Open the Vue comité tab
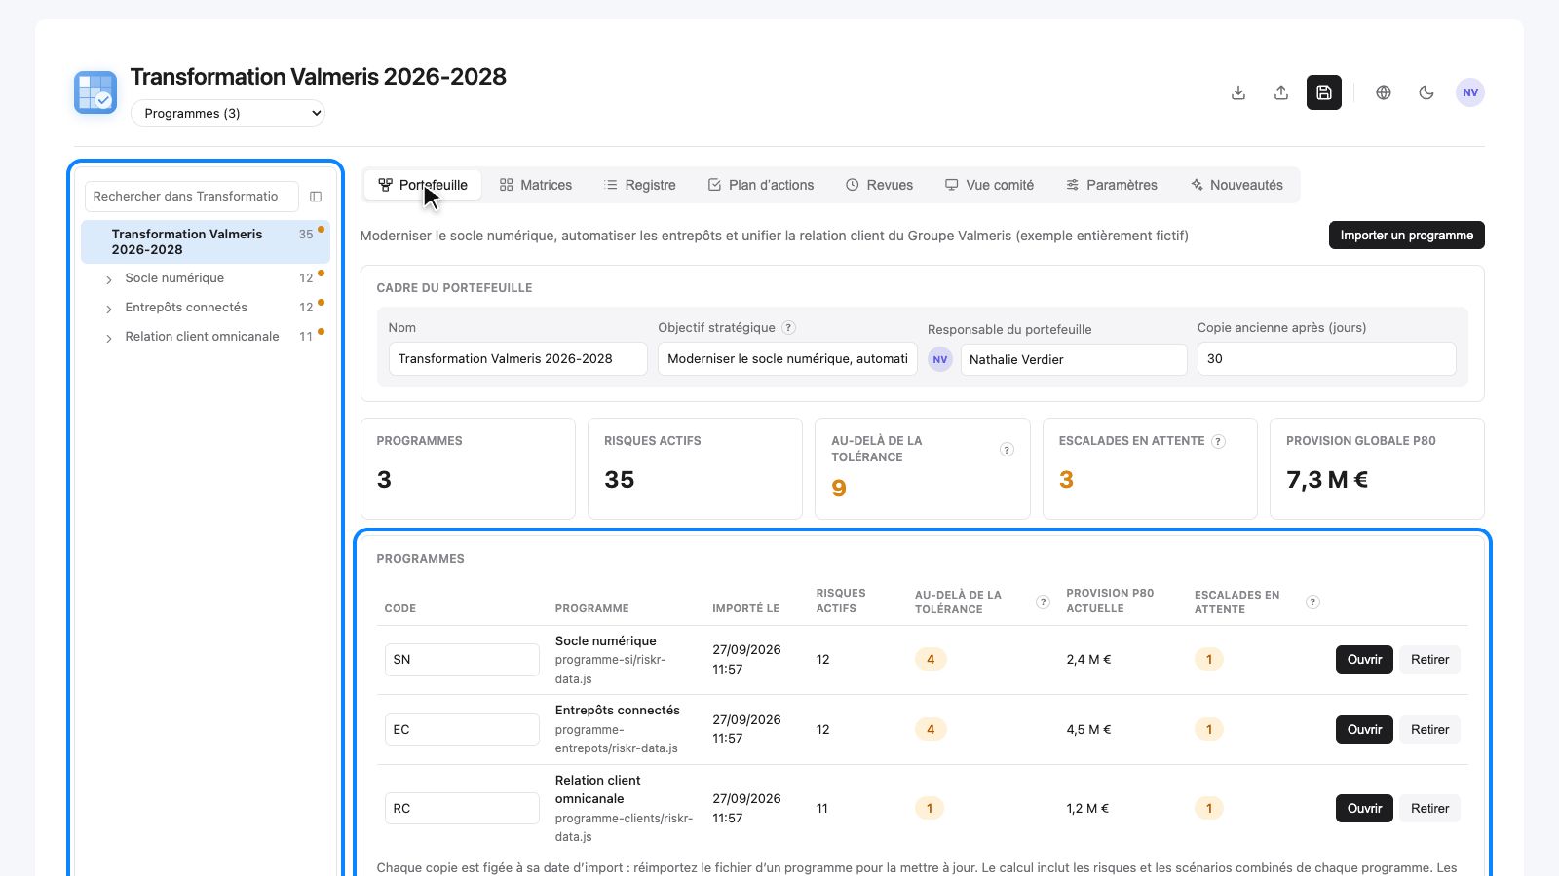 pos(989,185)
